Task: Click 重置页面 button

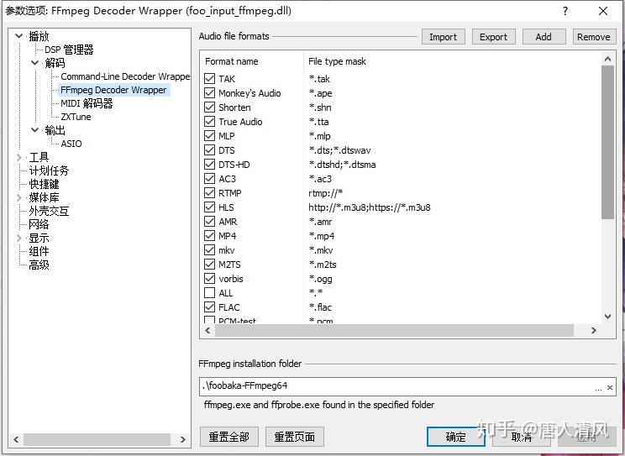Action: coord(295,437)
